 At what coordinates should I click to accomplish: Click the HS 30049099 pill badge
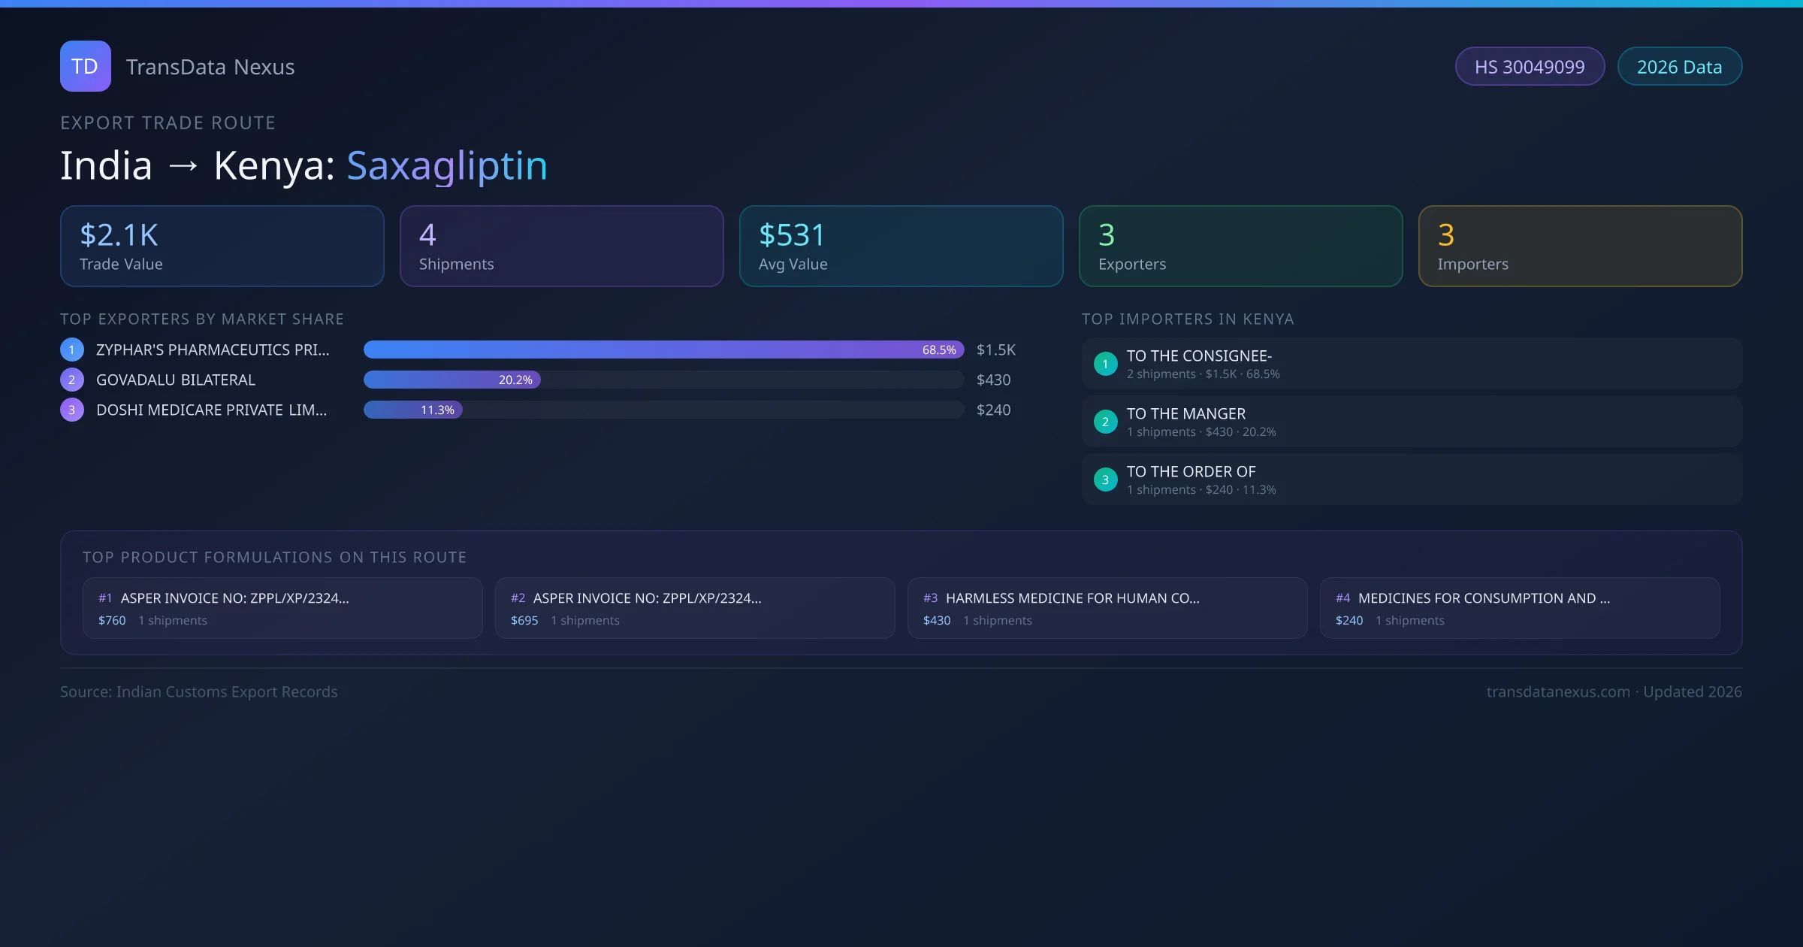tap(1530, 67)
